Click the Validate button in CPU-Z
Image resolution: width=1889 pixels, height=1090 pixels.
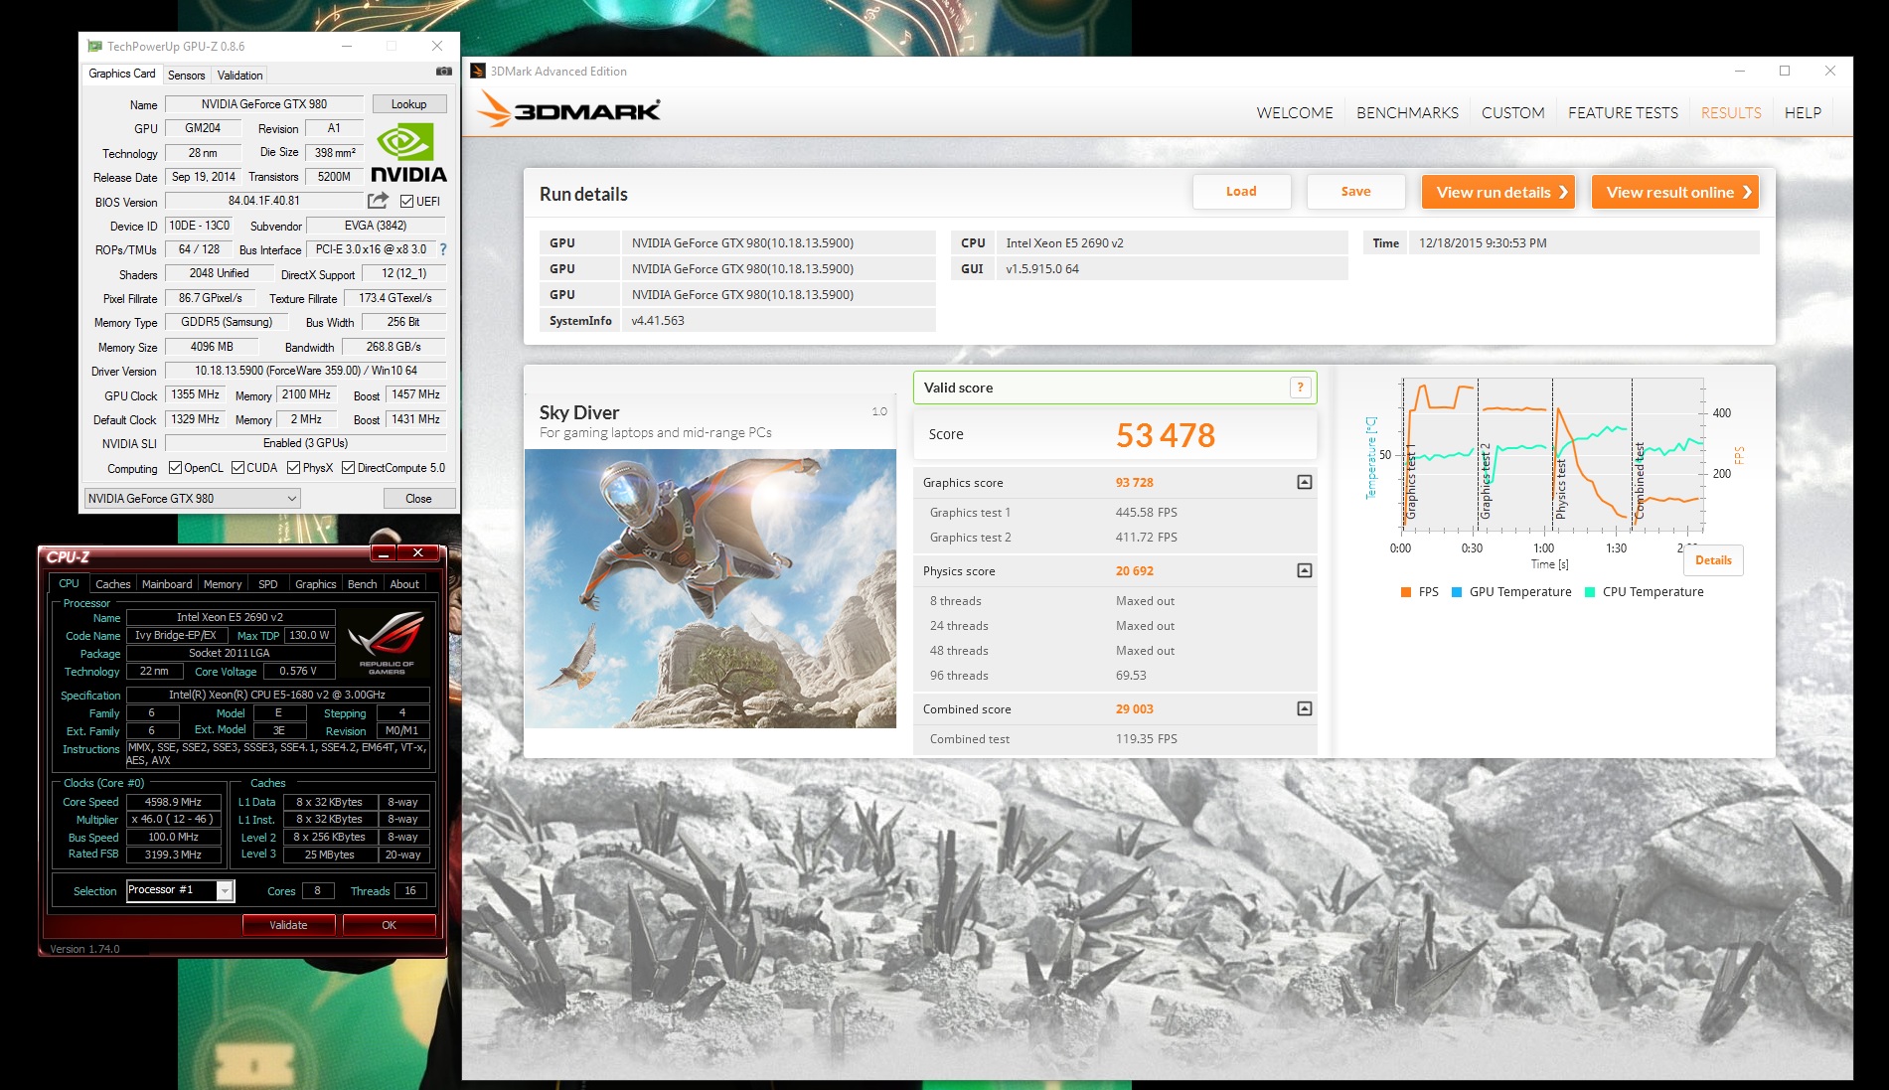(288, 925)
